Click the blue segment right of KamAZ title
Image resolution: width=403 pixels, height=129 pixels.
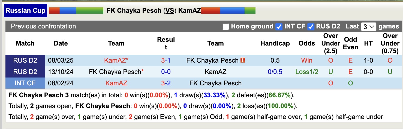pos(232,11)
